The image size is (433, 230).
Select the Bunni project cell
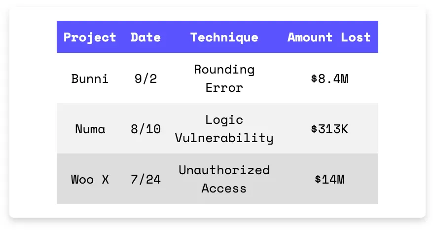90,78
